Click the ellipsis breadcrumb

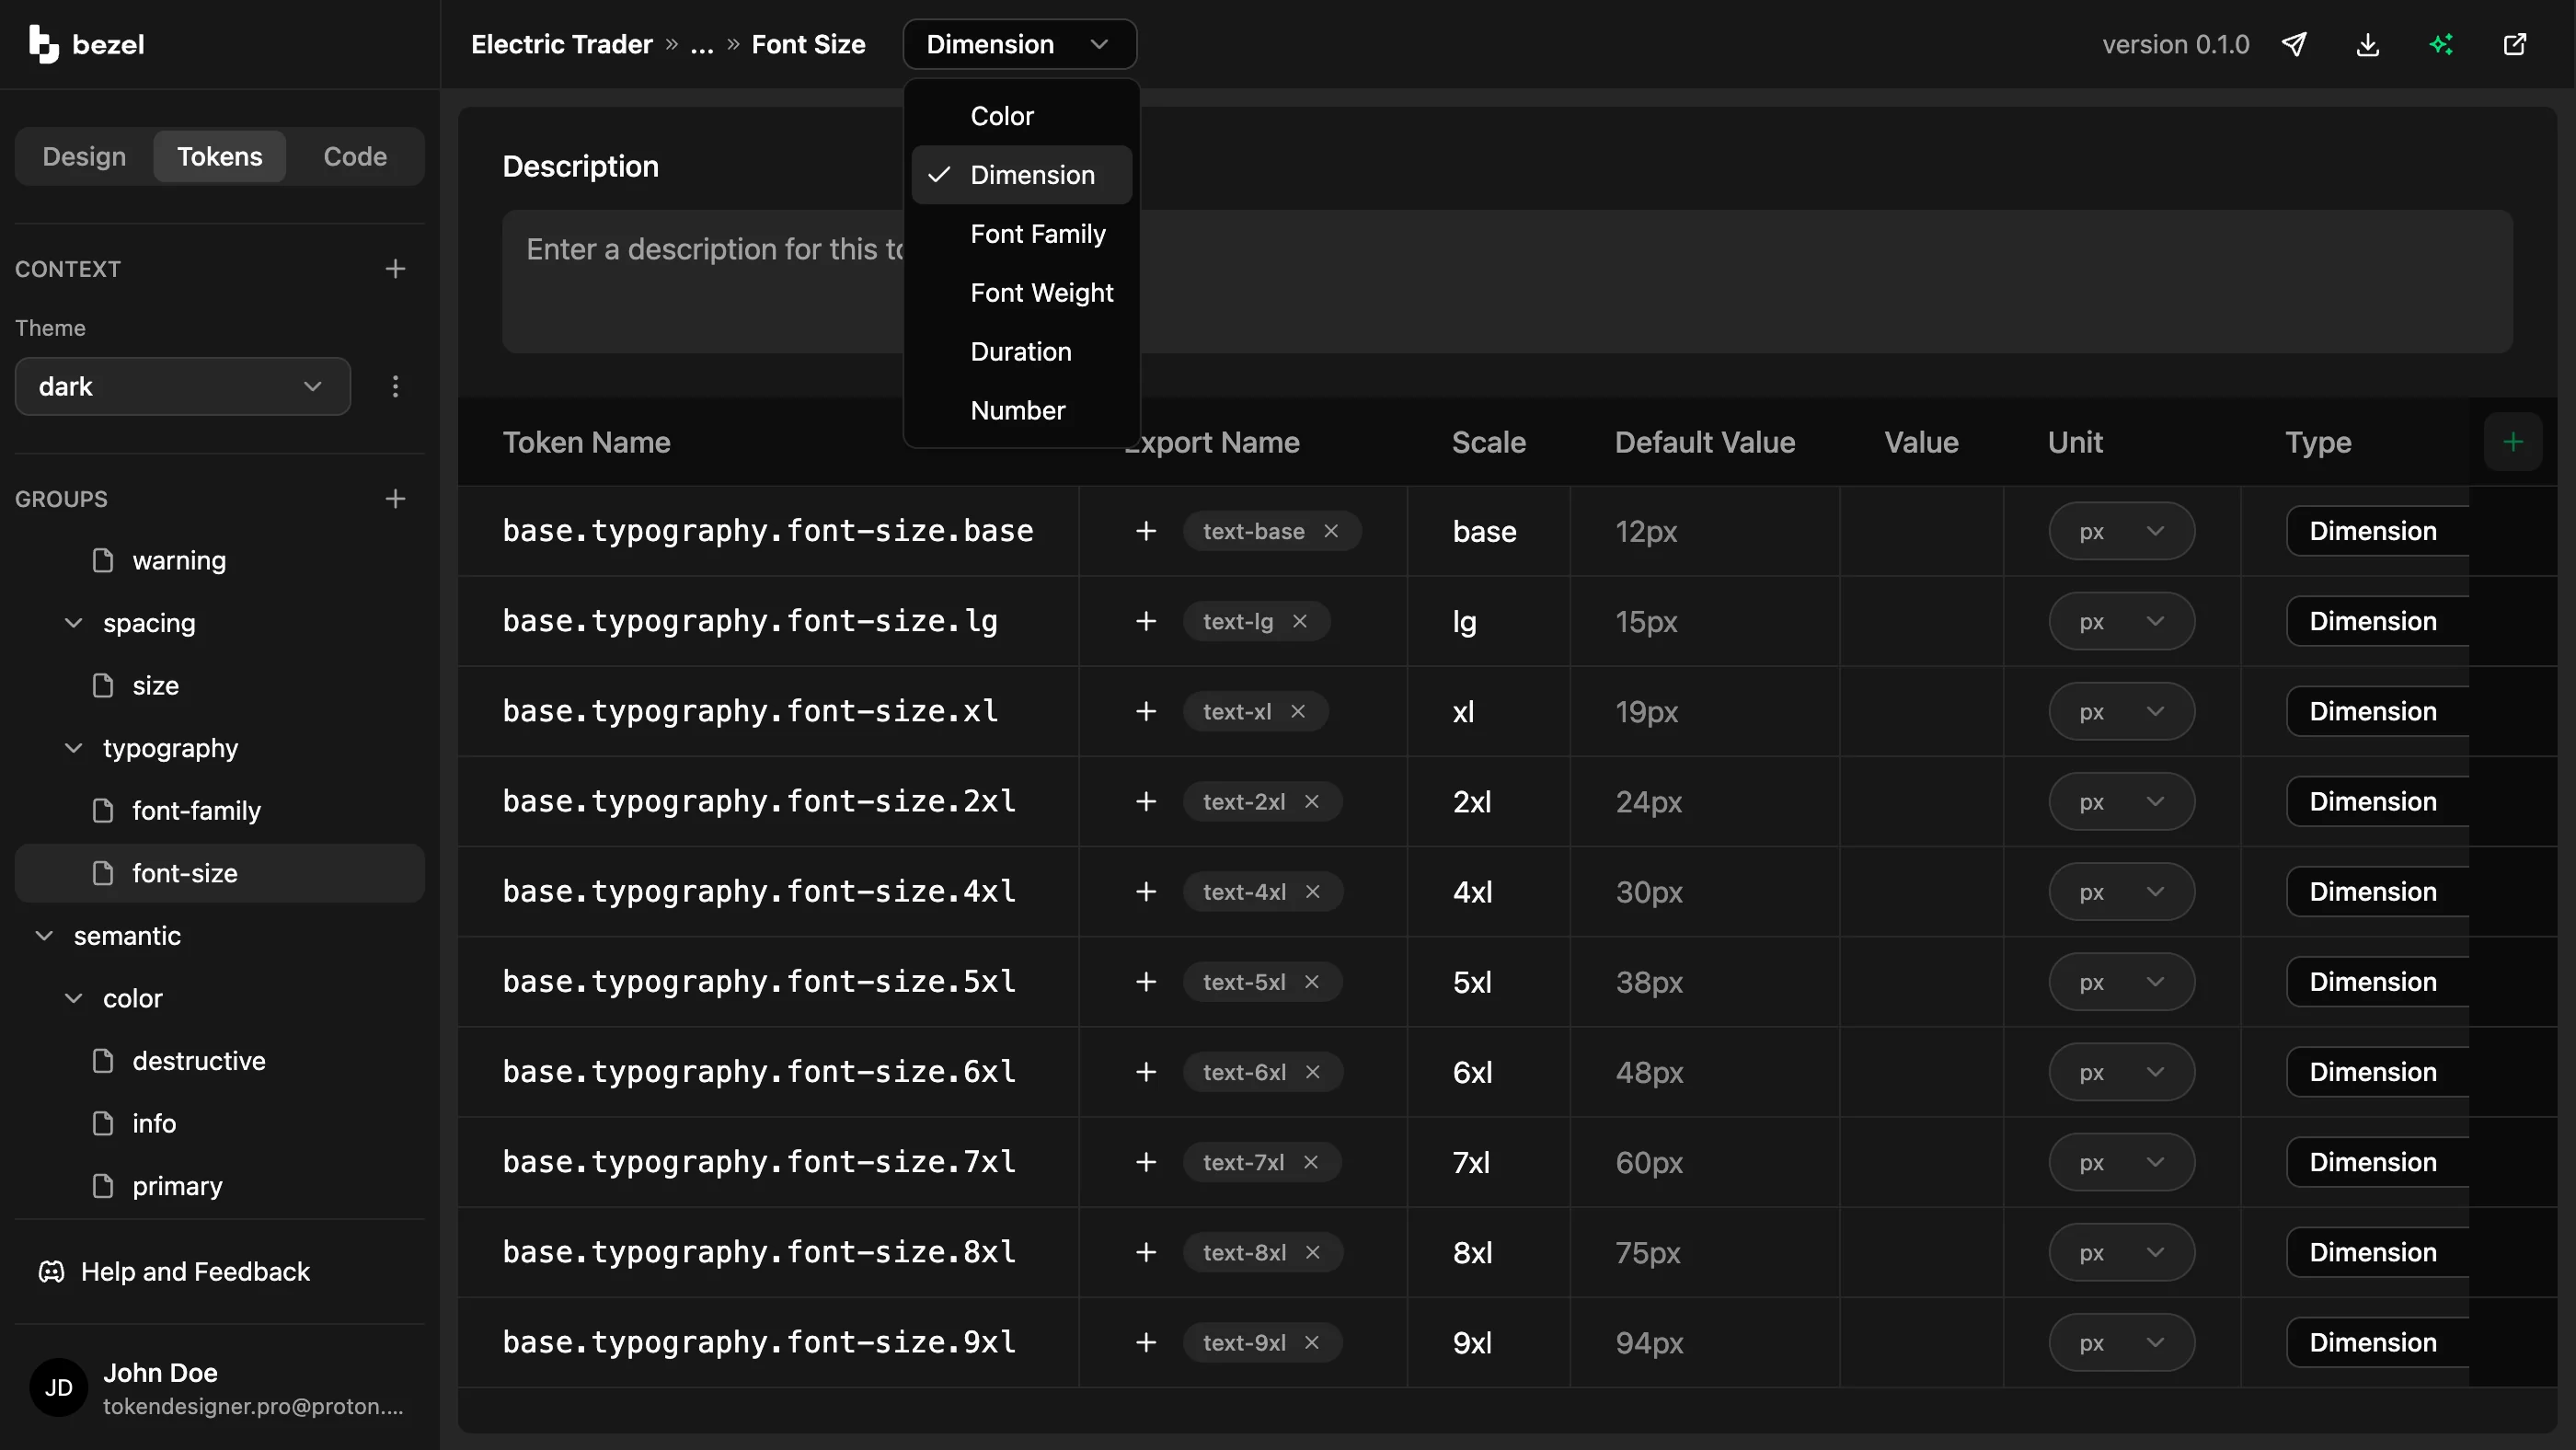[702, 44]
